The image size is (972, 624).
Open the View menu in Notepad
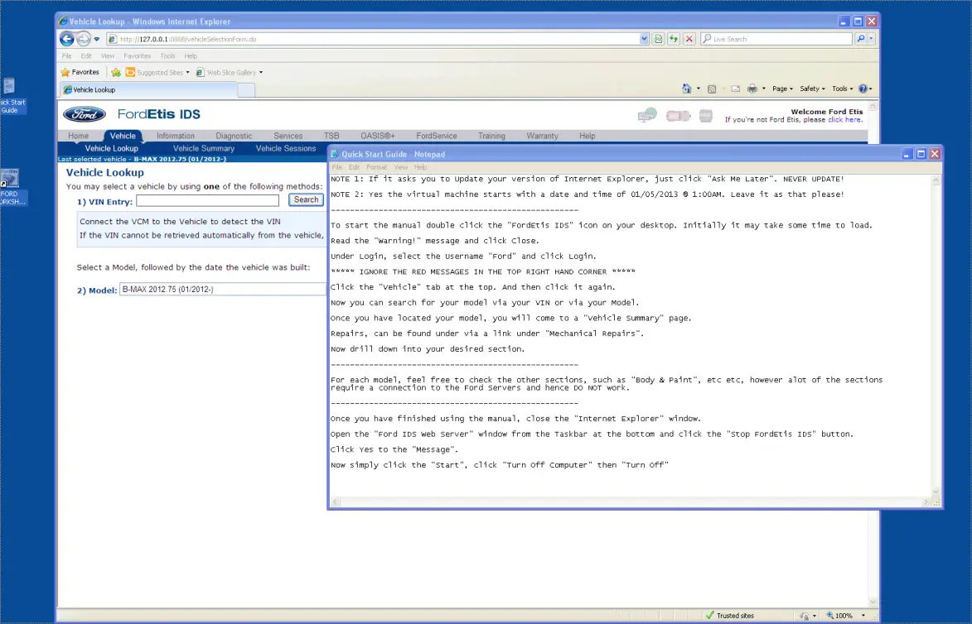pyautogui.click(x=401, y=167)
